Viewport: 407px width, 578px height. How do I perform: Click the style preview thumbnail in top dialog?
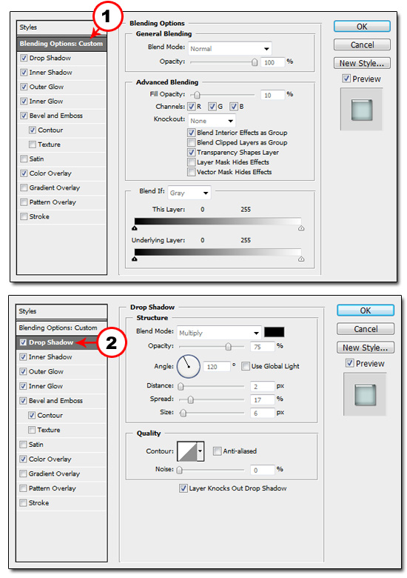tap(361, 110)
